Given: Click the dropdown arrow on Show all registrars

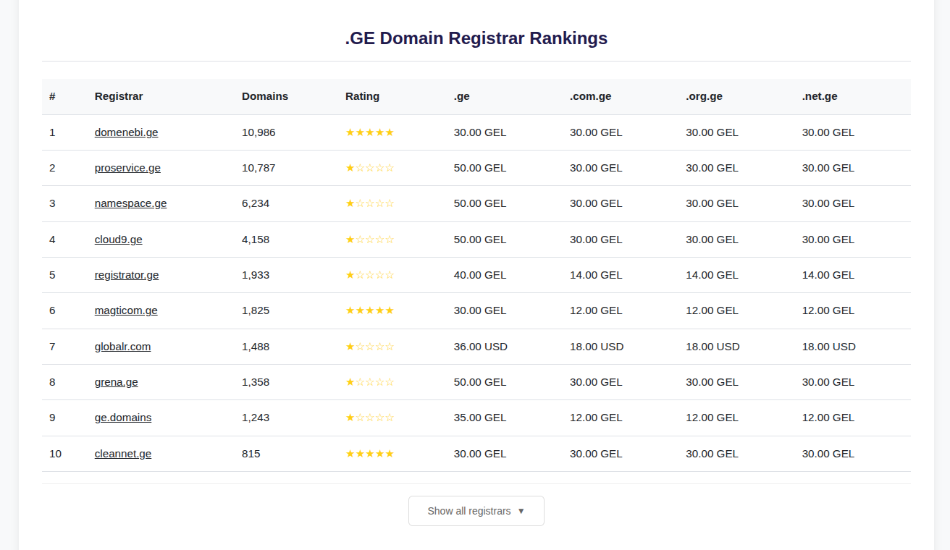Looking at the screenshot, I should (521, 511).
